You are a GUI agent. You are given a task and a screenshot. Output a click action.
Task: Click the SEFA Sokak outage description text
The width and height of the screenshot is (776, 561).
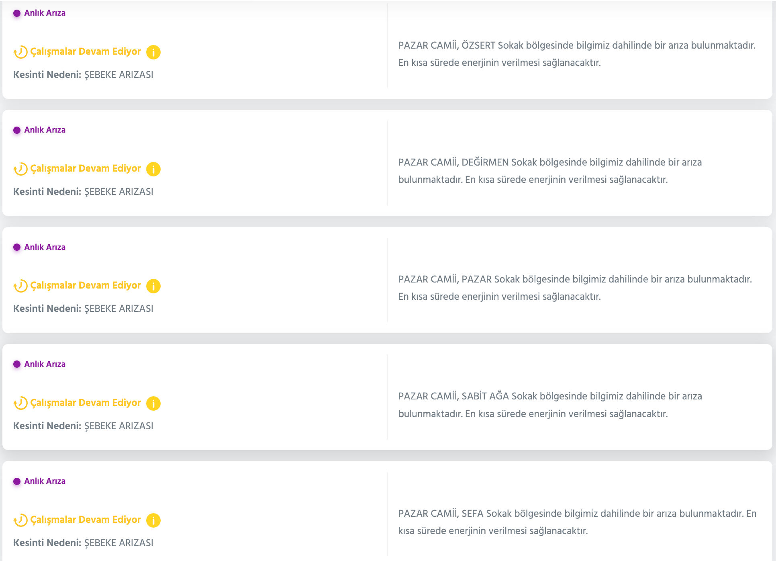(577, 522)
